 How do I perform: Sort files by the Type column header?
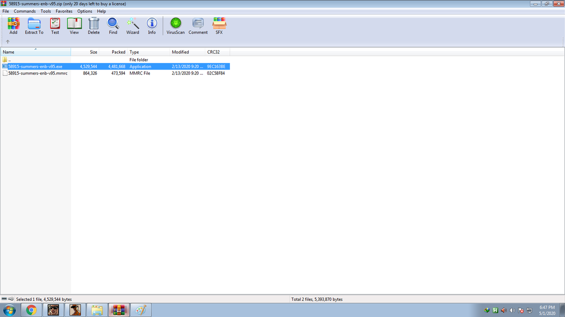pos(149,52)
